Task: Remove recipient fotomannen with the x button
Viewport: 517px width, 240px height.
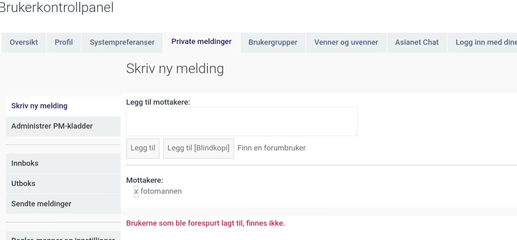Action: point(136,191)
